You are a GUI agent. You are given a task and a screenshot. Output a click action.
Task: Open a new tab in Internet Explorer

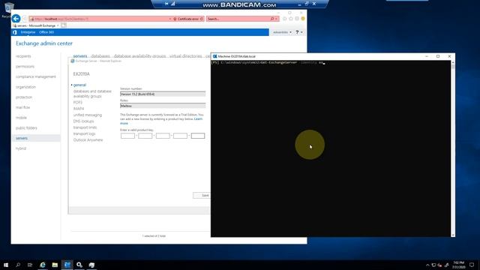pyautogui.click(x=63, y=25)
